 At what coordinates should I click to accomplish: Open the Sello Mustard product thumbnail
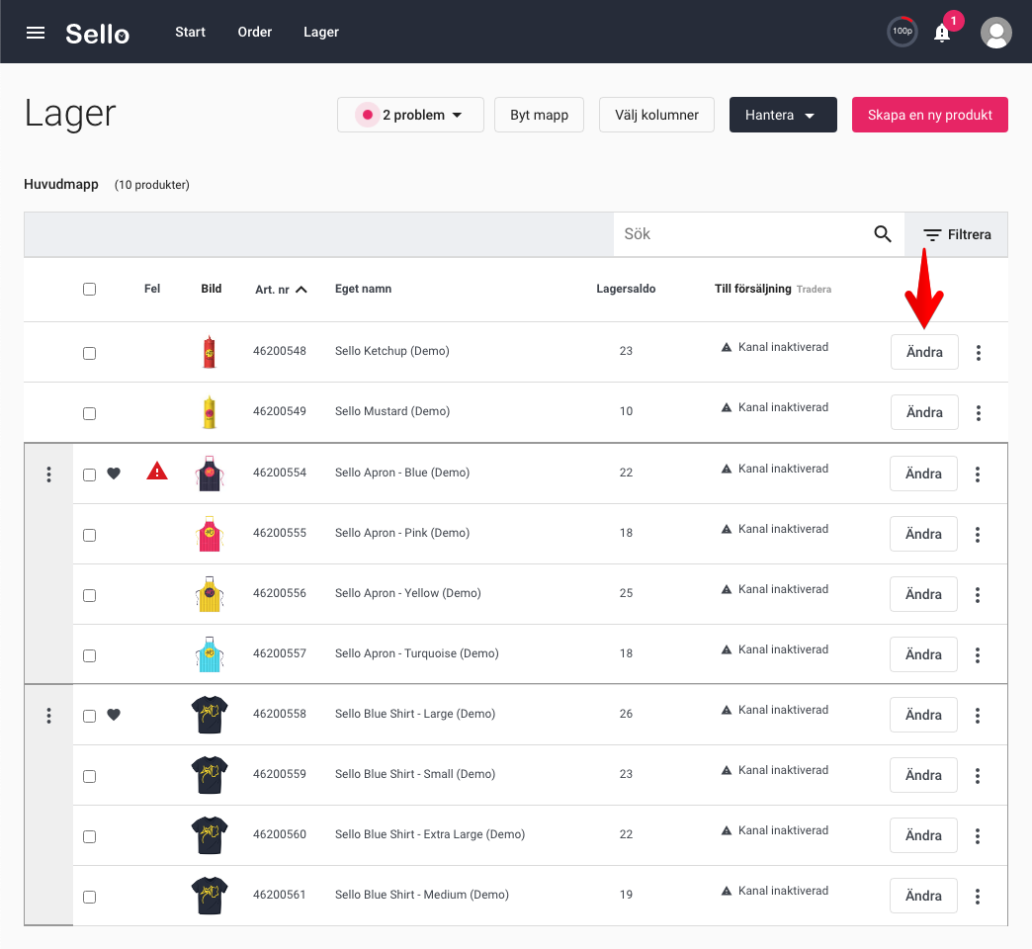[x=210, y=412]
